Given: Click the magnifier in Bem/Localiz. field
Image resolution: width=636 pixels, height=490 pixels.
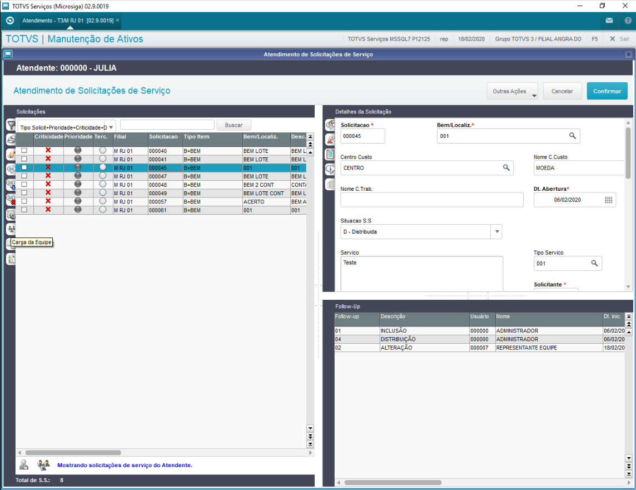Looking at the screenshot, I should tap(572, 136).
